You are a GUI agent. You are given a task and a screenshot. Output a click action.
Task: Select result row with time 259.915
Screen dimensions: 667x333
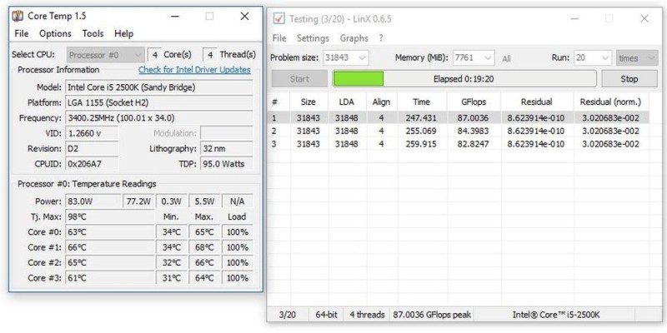coord(459,144)
